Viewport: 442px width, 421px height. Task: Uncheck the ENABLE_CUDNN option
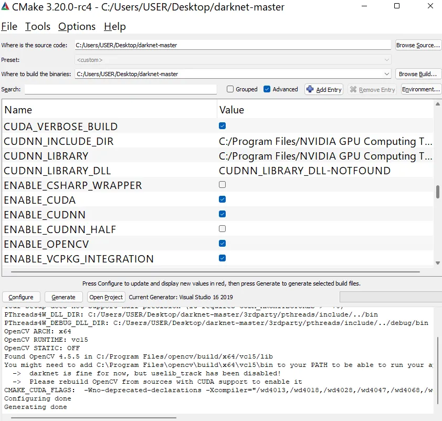pyautogui.click(x=222, y=214)
